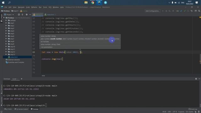The height and width of the screenshot is (113, 201).
Task: Click Git master branch in status bar
Action: [x=189, y=112]
